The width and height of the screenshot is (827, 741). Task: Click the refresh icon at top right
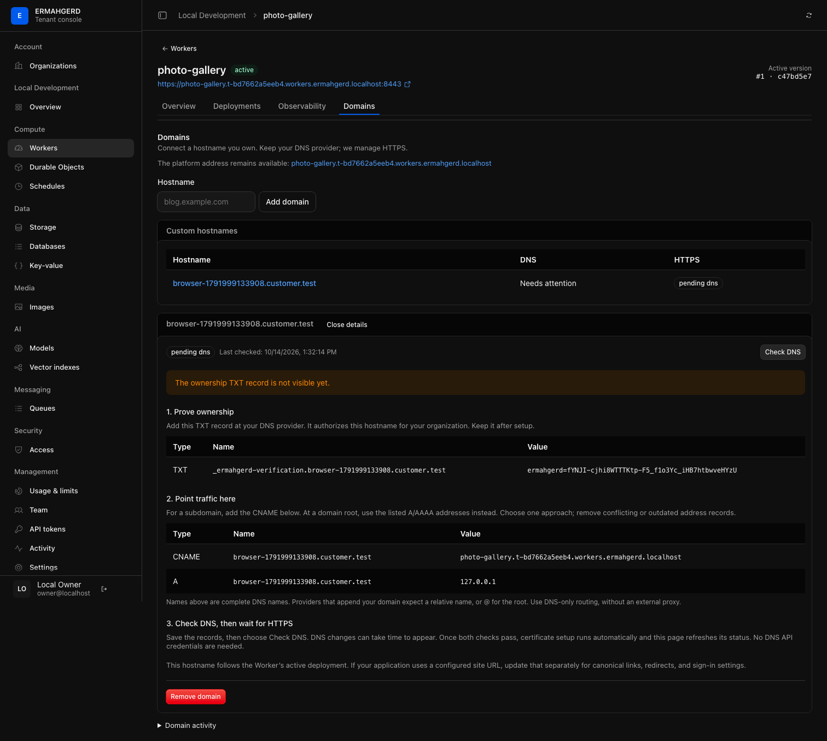(809, 15)
